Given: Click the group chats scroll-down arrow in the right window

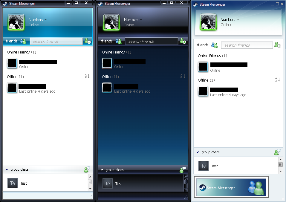Looking at the screenshot, I should (x=281, y=172).
